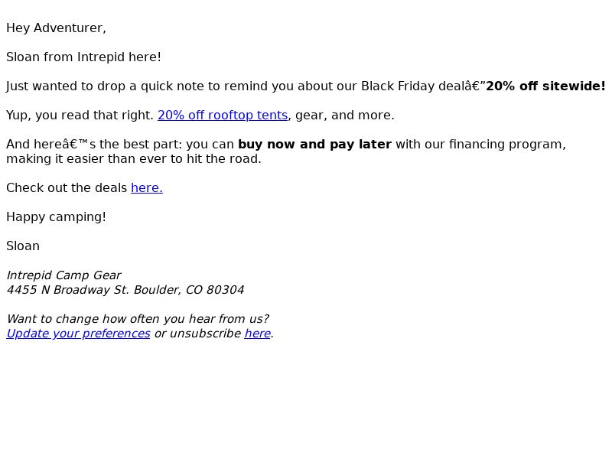Screen dimensions: 612x459
Task: Click the ', gear, and more.' text
Action: [x=341, y=116]
